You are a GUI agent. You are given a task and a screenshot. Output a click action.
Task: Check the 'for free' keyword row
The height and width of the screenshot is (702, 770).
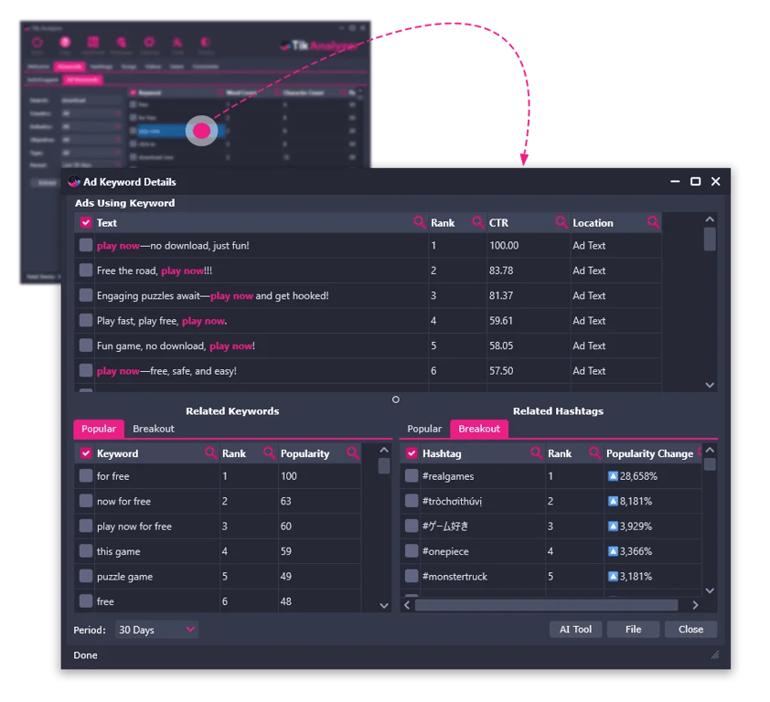coord(86,475)
